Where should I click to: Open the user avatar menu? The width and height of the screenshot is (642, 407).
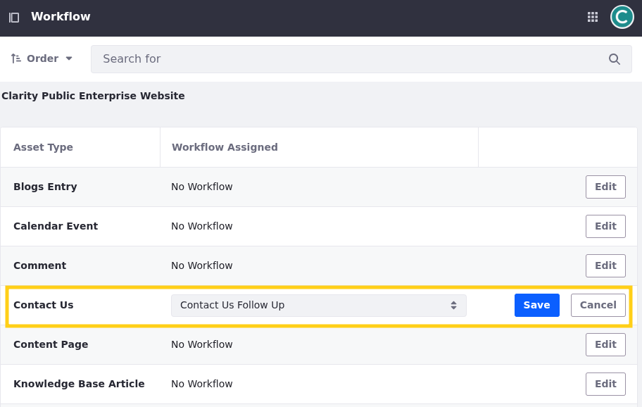pyautogui.click(x=622, y=17)
